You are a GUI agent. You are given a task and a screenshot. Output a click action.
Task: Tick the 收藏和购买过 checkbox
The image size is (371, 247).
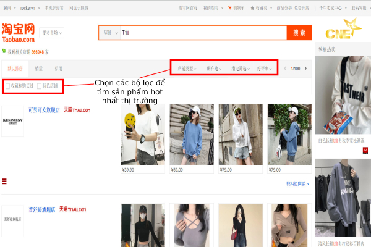pyautogui.click(x=7, y=86)
